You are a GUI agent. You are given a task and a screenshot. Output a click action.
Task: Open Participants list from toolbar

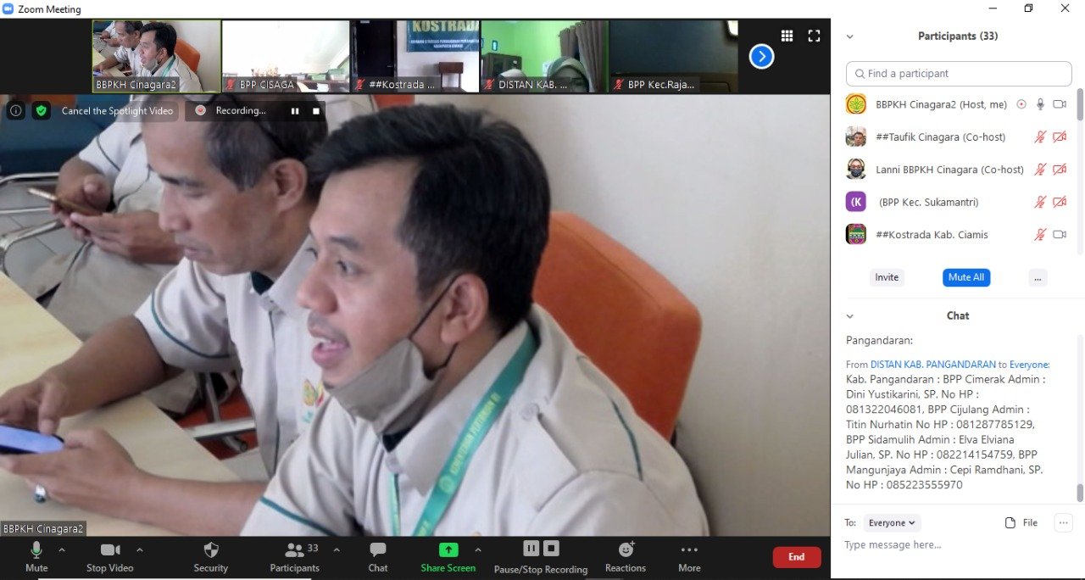pyautogui.click(x=294, y=550)
